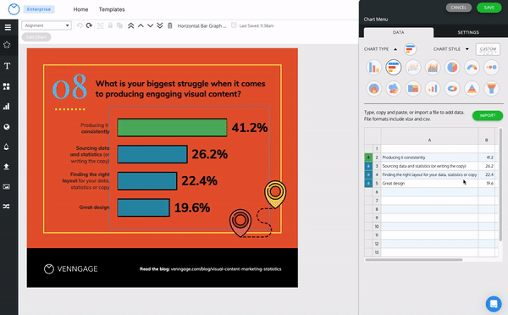The image size is (508, 315).
Task: Expand the Chart Style dropdown arrow
Action: (x=467, y=49)
